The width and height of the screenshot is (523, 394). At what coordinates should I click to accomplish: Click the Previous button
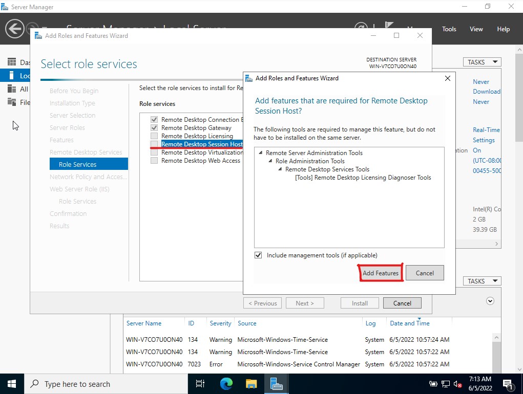[x=262, y=303]
